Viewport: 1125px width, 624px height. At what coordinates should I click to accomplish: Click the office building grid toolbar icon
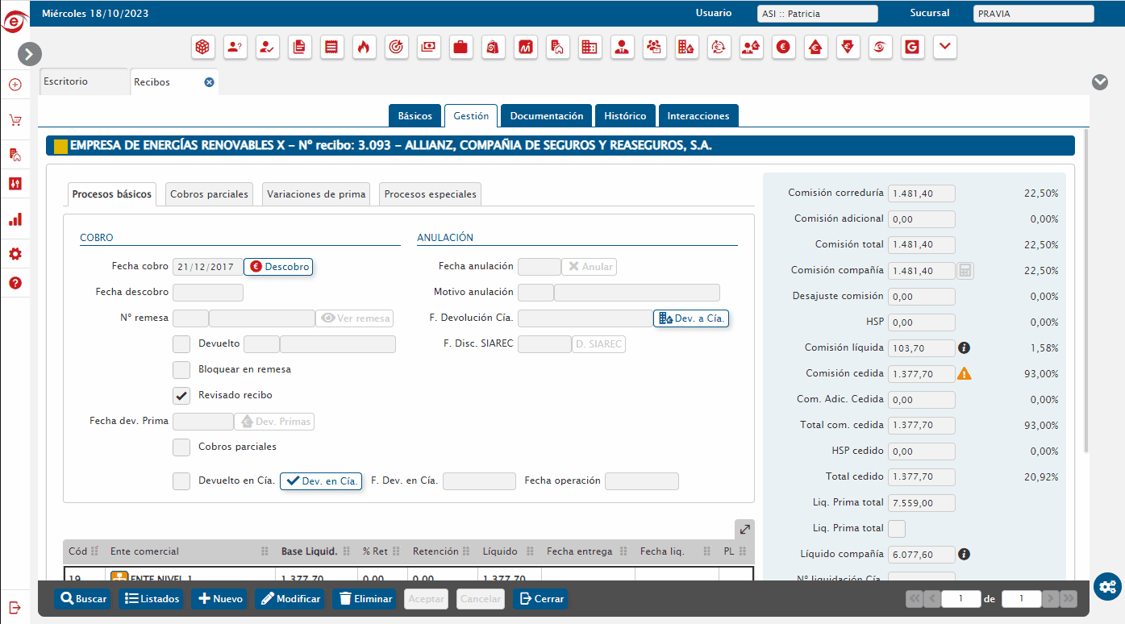click(590, 48)
